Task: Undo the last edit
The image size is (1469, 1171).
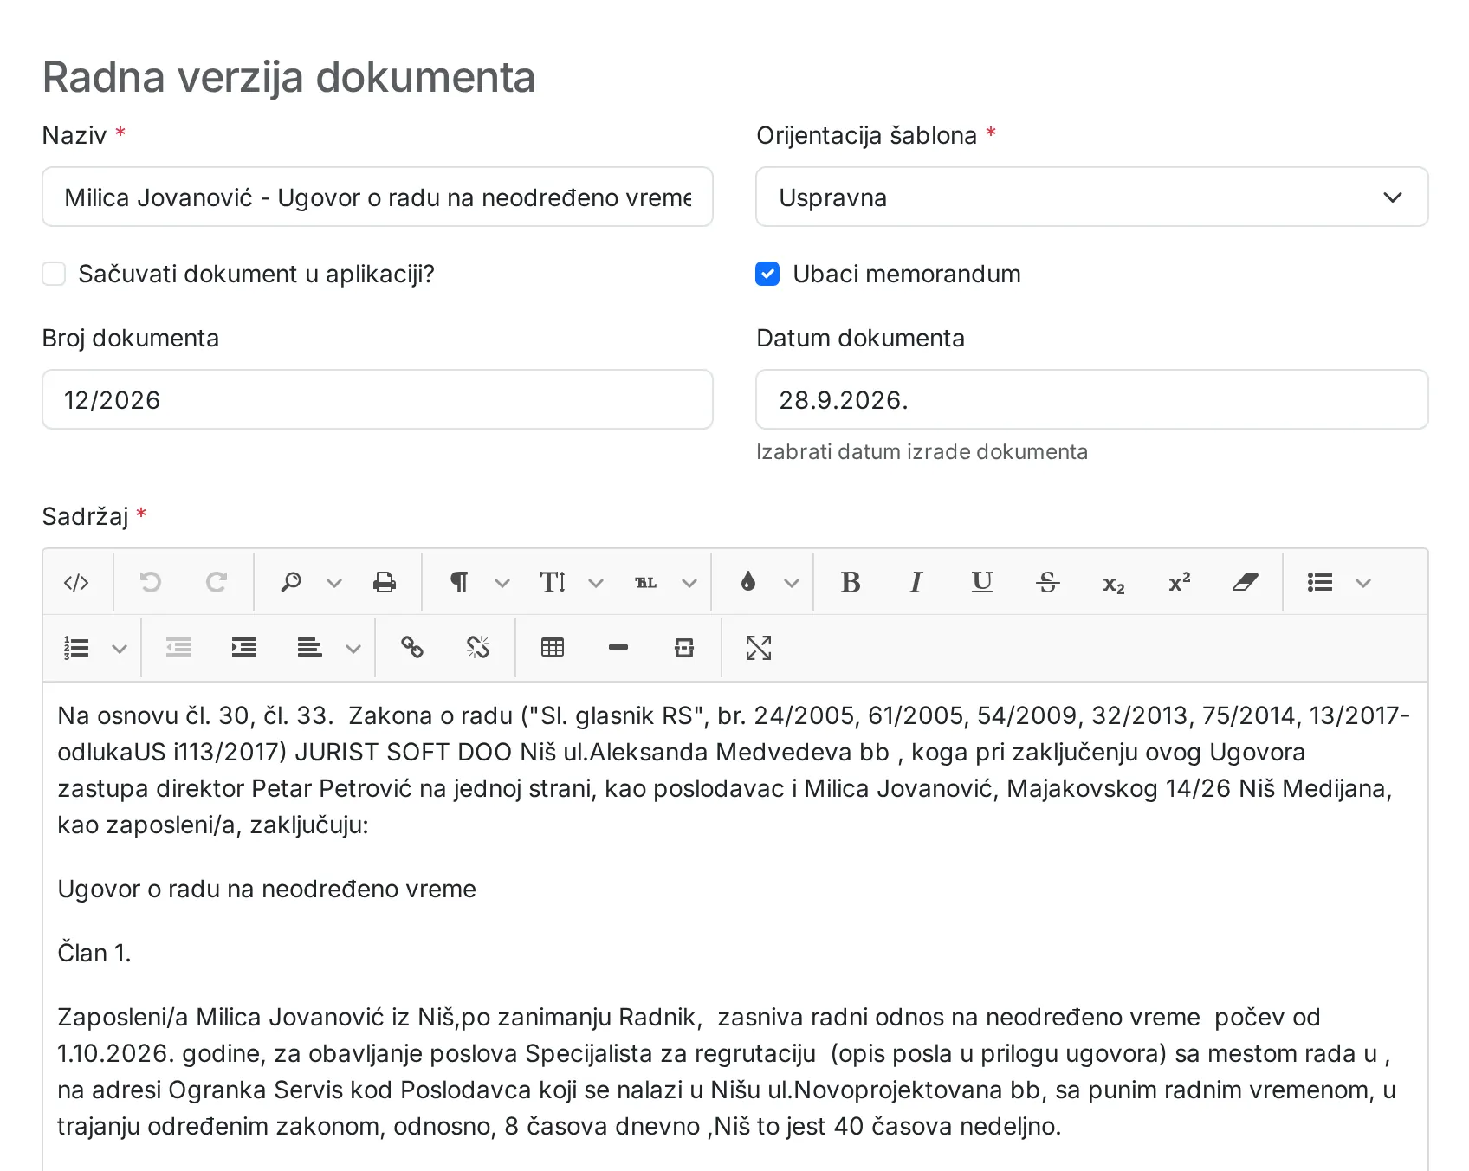Action: click(151, 582)
